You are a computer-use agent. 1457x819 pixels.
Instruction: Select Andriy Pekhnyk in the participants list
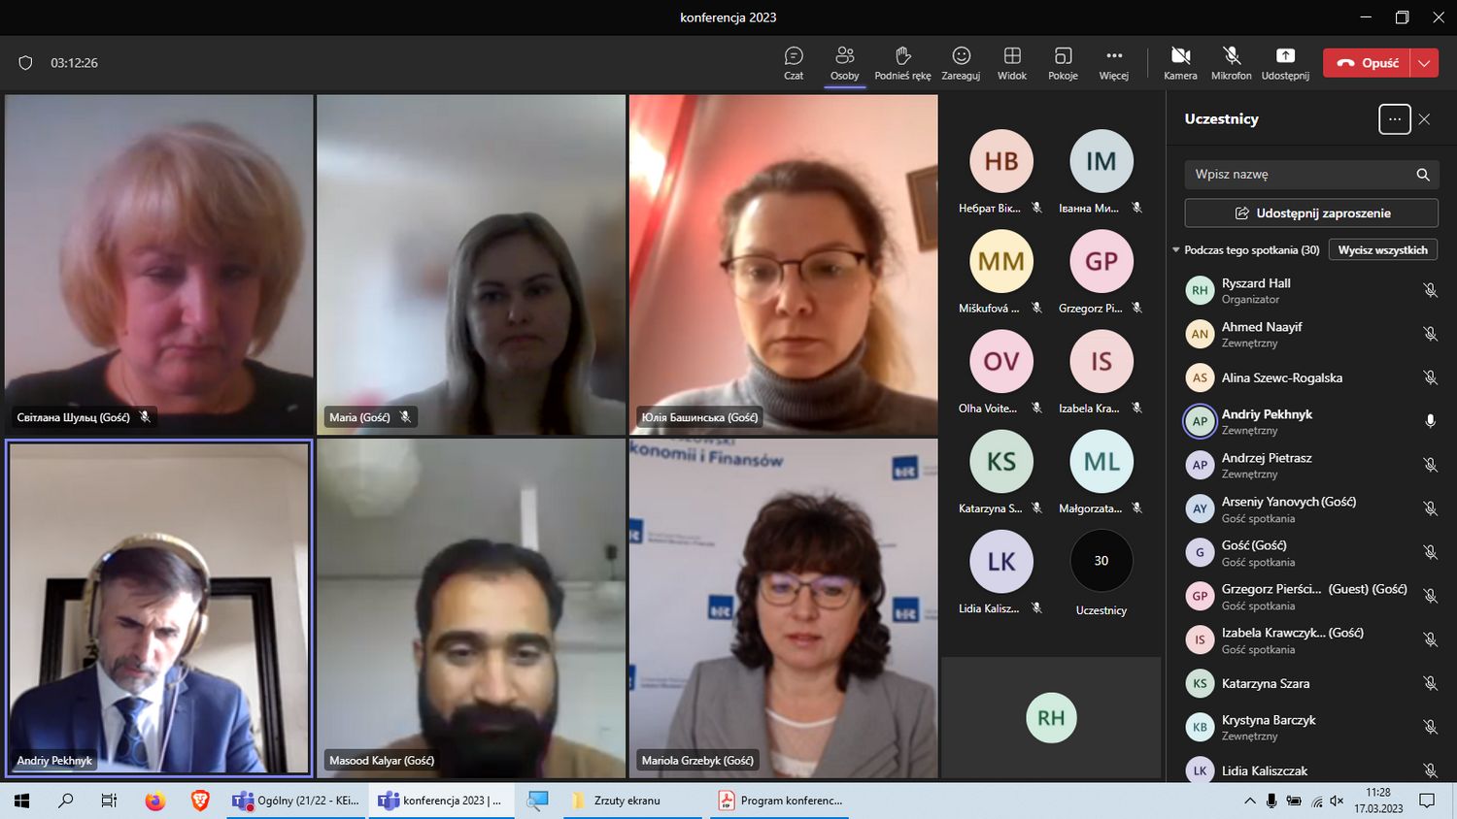[x=1267, y=421]
